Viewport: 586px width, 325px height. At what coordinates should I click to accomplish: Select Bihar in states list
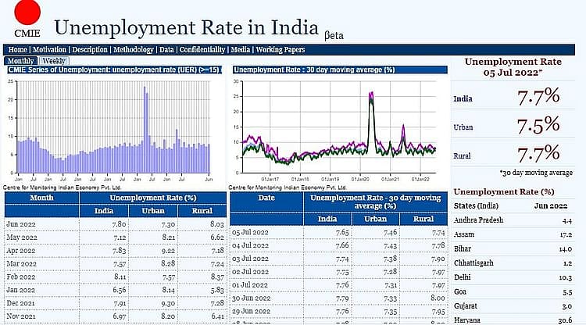463,248
